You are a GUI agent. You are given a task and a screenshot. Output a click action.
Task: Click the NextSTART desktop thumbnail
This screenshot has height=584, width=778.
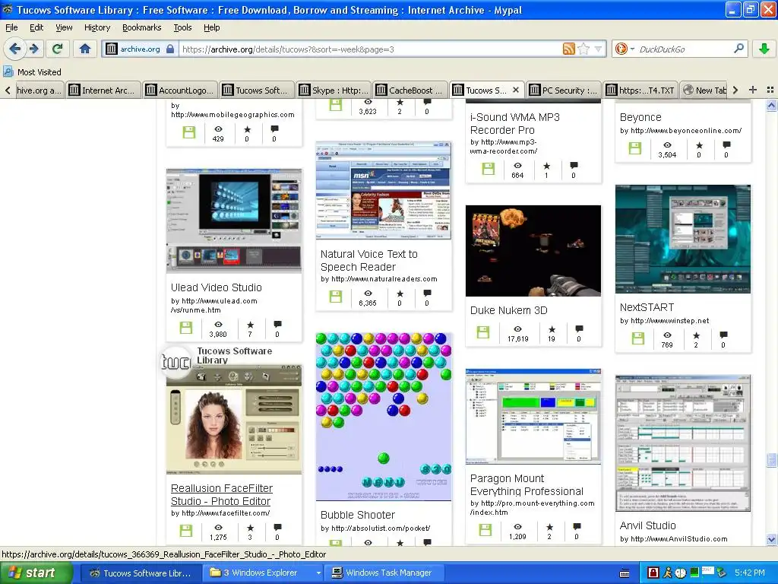[683, 239]
